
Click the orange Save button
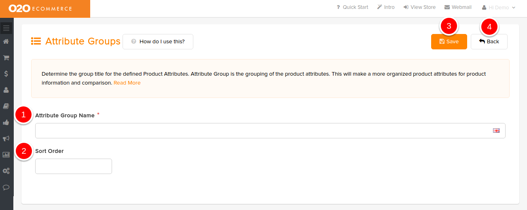click(x=449, y=42)
